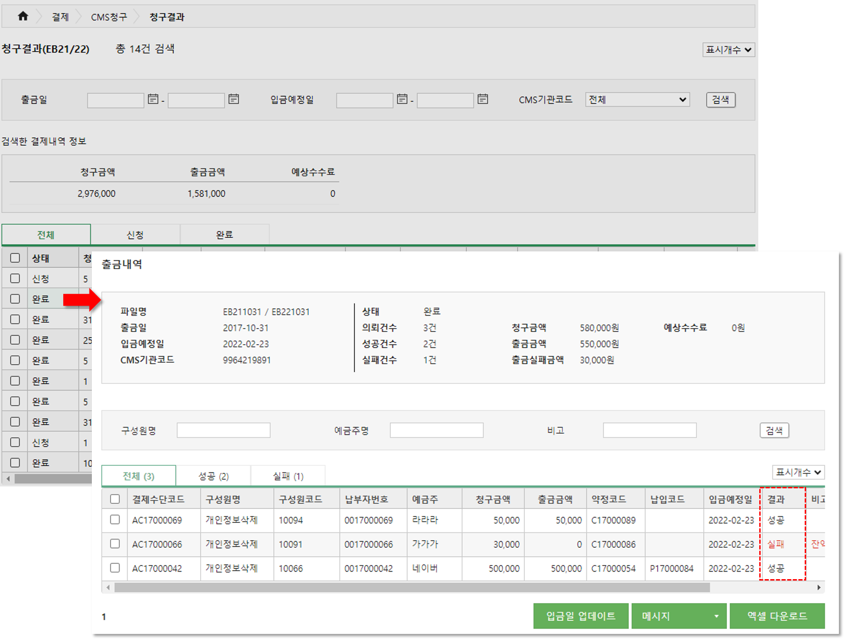Open calendar for 입금예정일 end date
Screen dimensions: 845x640
pos(483,99)
